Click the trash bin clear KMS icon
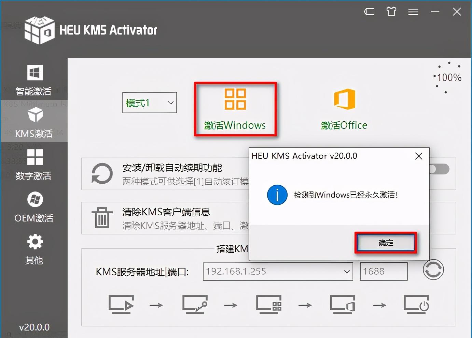472x338 pixels. (102, 217)
